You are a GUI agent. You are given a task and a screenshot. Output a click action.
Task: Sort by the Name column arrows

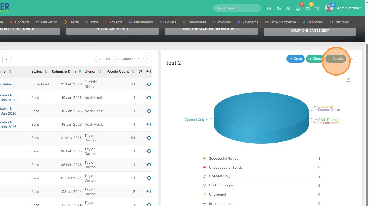pyautogui.click(x=10, y=72)
